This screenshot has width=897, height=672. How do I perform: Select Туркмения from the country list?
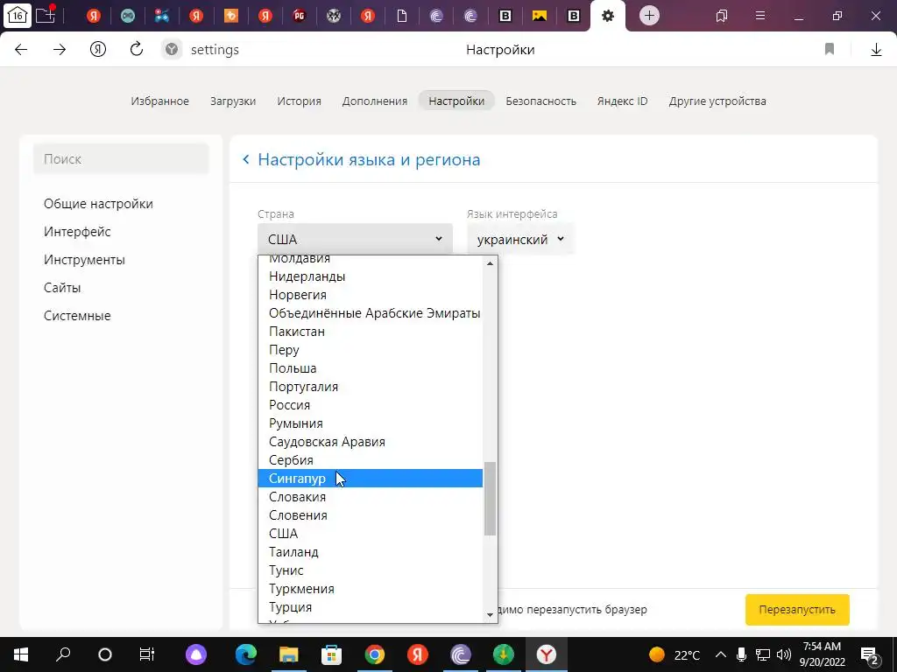[371, 589]
